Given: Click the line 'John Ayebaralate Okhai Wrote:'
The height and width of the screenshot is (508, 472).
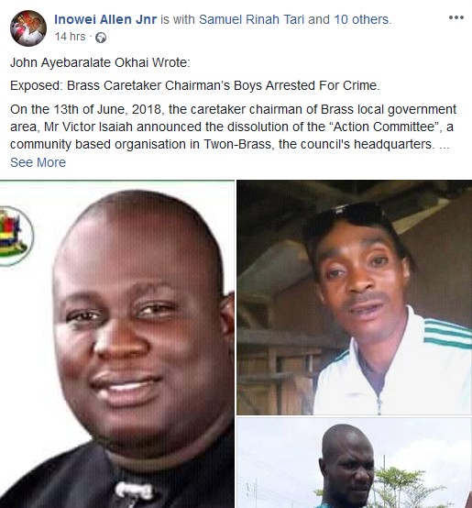Looking at the screenshot, I should 100,62.
